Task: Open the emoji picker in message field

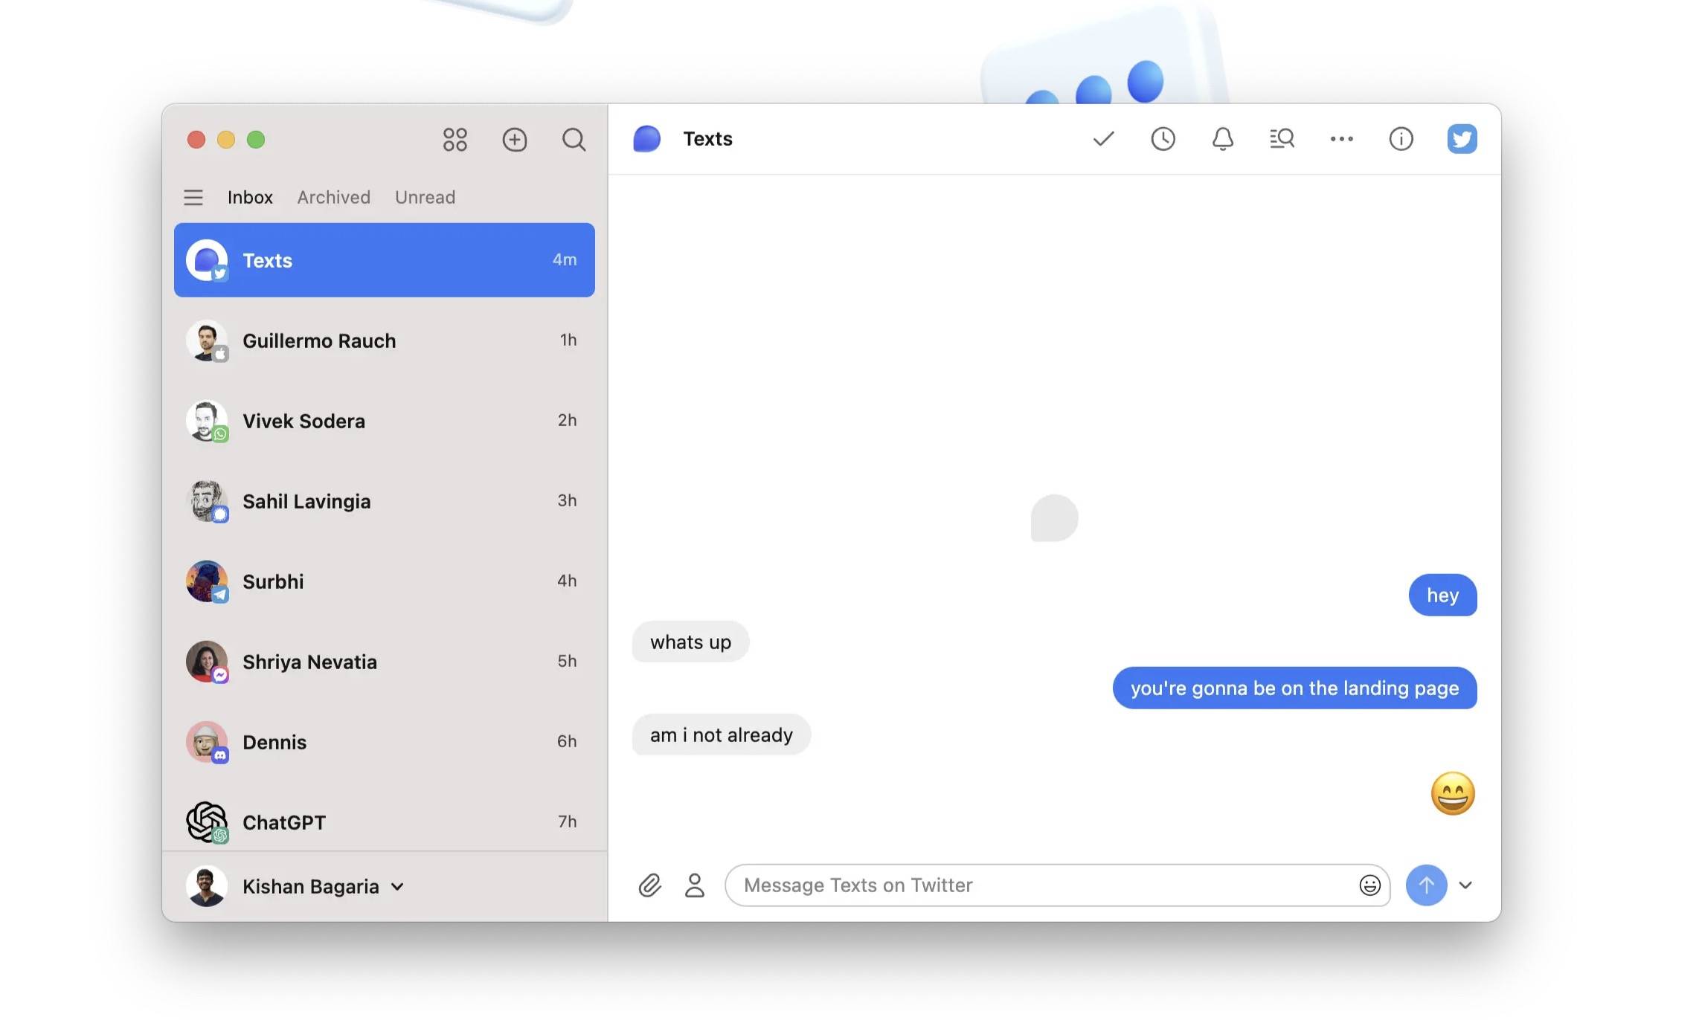Action: pos(1369,885)
